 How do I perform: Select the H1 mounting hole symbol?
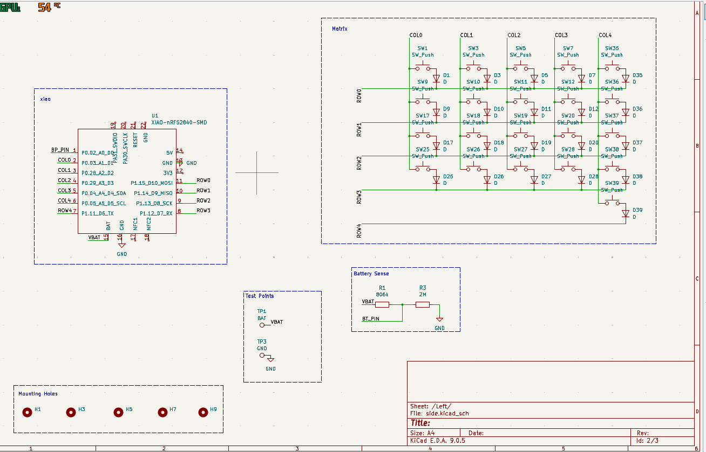pos(27,413)
